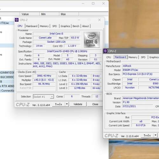Click the CPU-Z app icon in the Mainboard window title bar
The image size is (159, 159).
pyautogui.click(x=105, y=51)
